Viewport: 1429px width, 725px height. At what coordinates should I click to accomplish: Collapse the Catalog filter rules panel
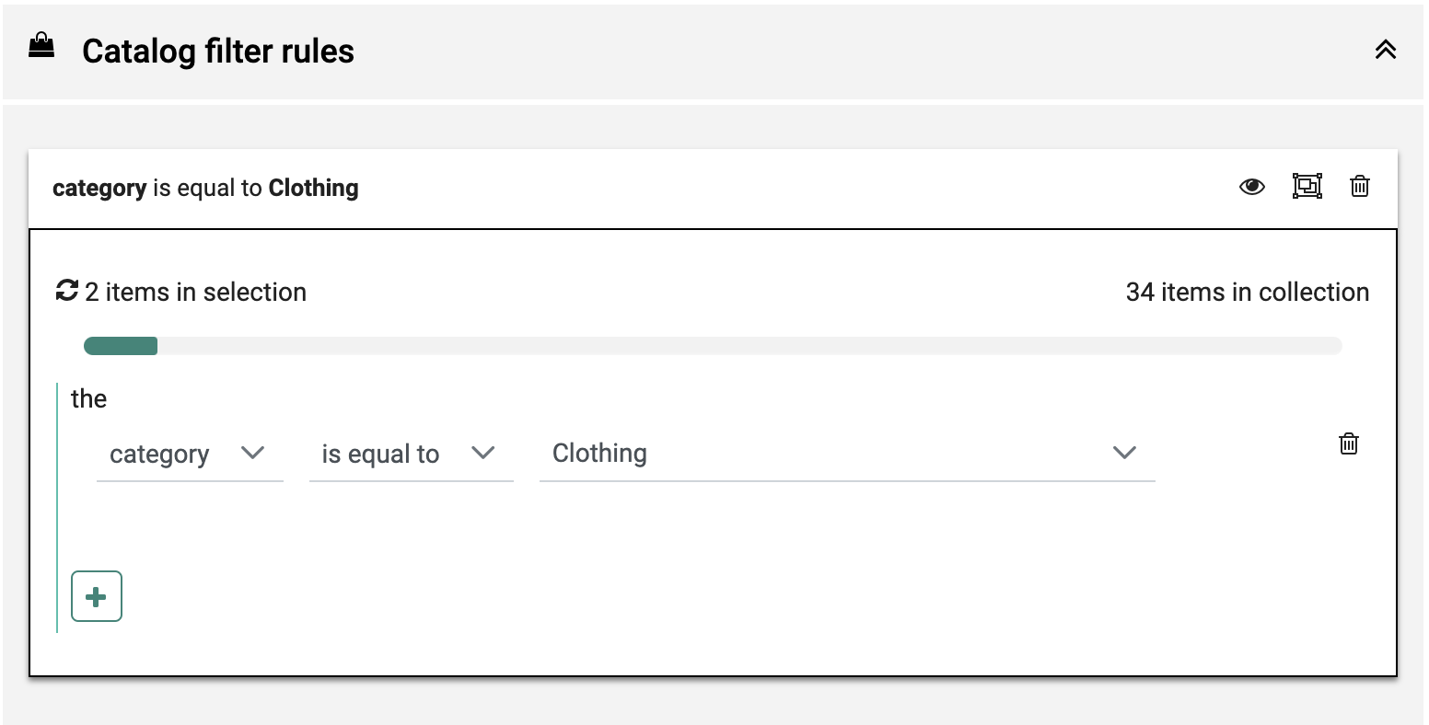click(1385, 50)
